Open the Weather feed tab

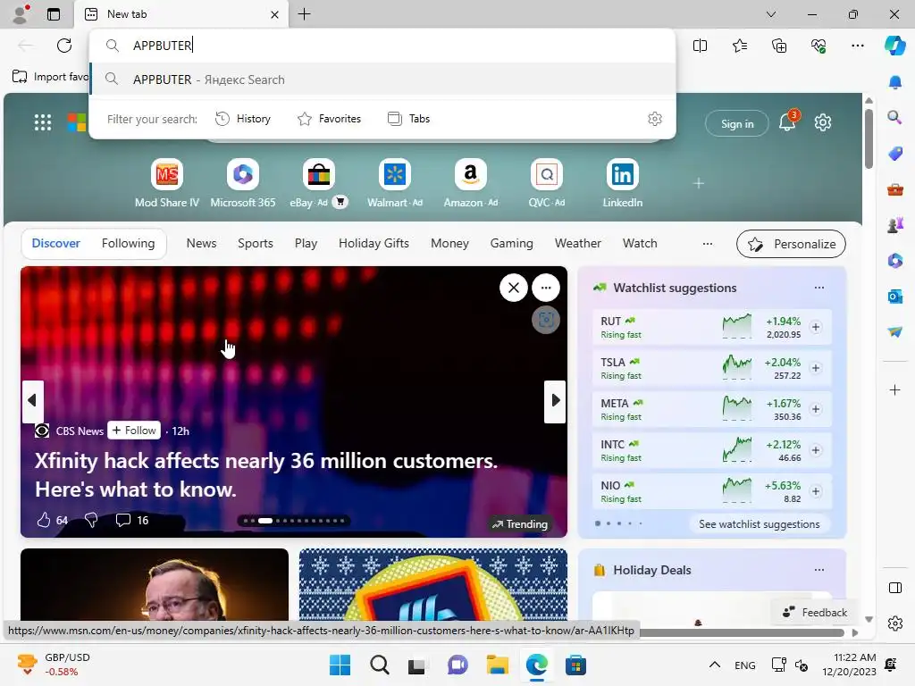578,243
